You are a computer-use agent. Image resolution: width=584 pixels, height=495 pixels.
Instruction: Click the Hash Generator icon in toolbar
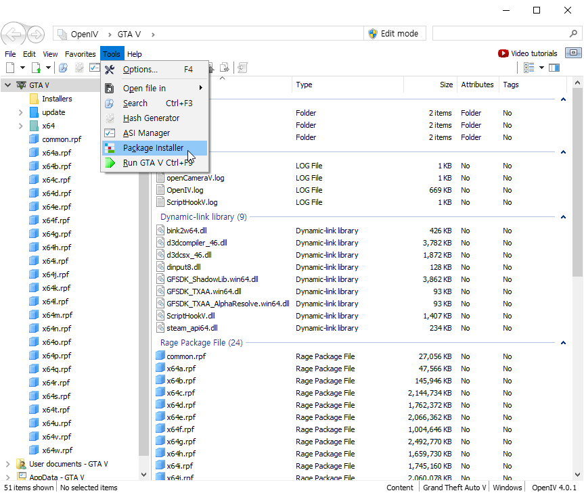tap(79, 68)
